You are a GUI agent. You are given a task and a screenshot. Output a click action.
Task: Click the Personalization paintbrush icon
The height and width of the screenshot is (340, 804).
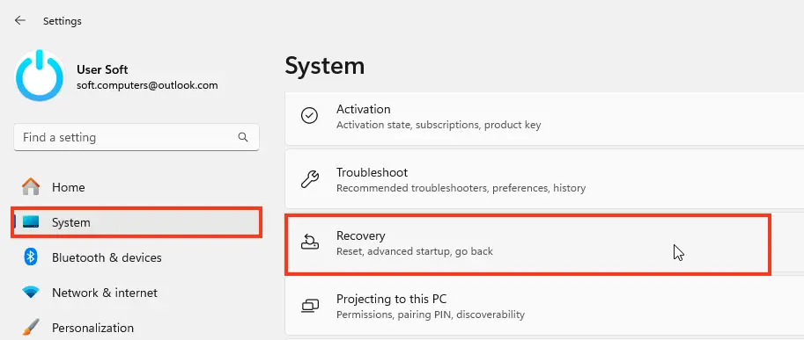(31, 327)
